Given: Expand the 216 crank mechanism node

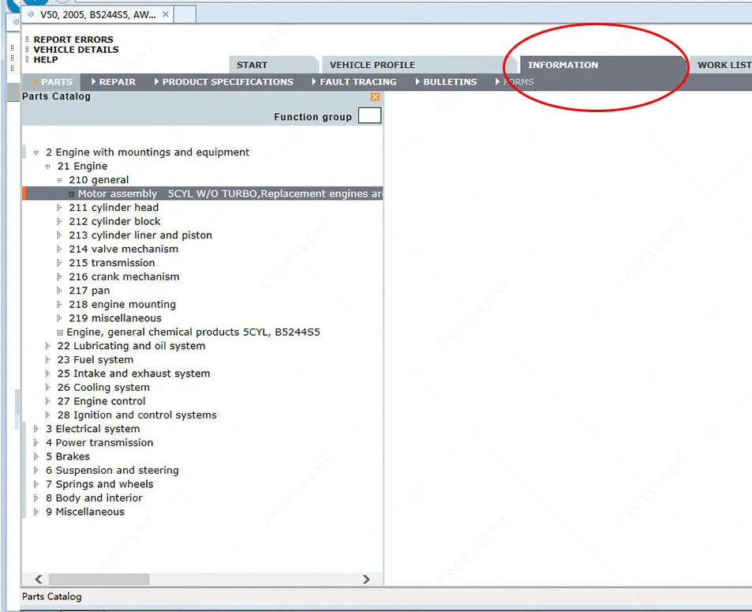Looking at the screenshot, I should tap(59, 277).
